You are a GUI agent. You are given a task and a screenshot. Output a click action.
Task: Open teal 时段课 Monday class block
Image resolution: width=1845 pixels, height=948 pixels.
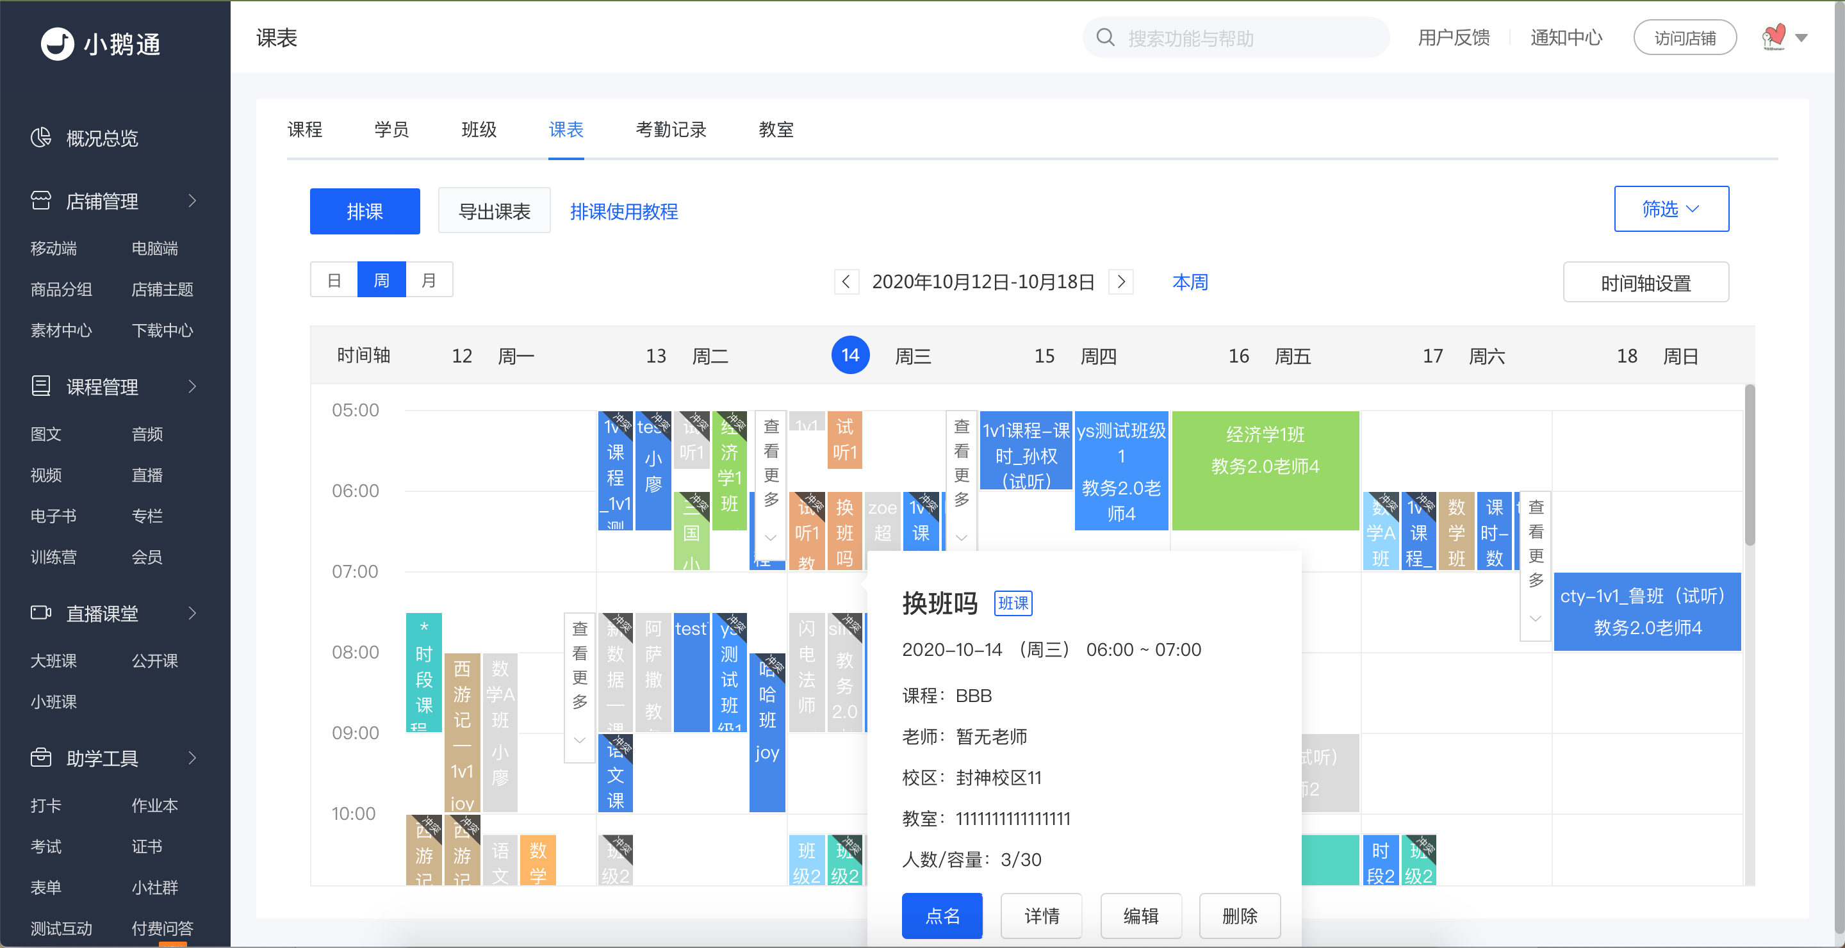tap(423, 672)
